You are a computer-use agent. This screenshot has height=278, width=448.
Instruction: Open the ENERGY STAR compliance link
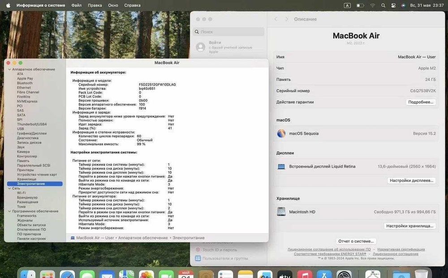pyautogui.click(x=330, y=254)
